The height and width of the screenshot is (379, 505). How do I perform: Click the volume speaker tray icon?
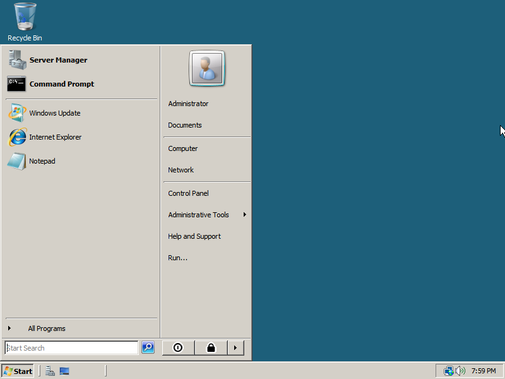(x=460, y=371)
